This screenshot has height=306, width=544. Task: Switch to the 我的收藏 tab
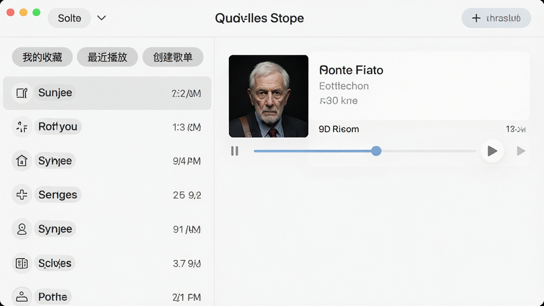click(42, 57)
